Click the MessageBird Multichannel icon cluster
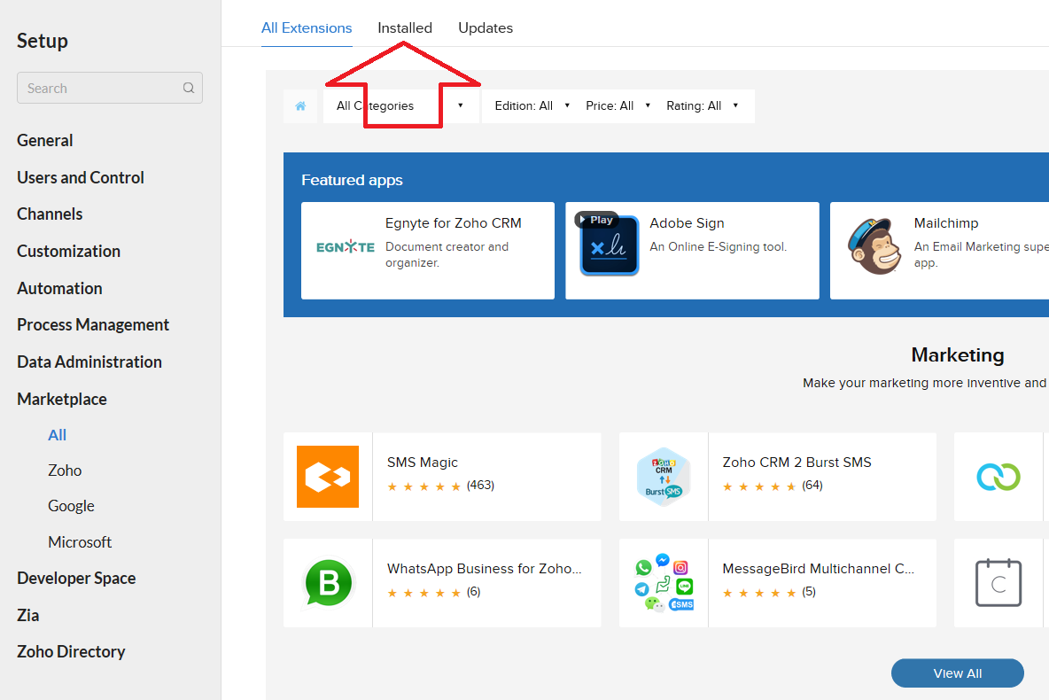This screenshot has height=700, width=1049. point(664,583)
